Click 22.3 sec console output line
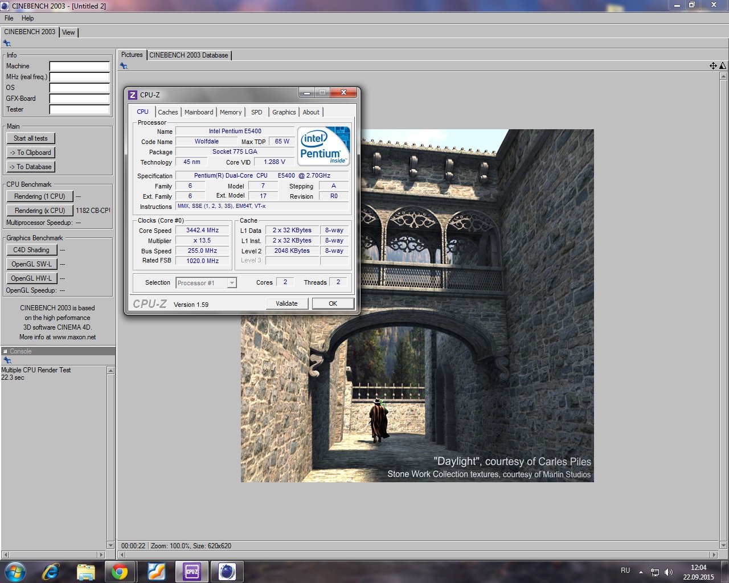Screen dimensions: 729x583 click(x=13, y=377)
